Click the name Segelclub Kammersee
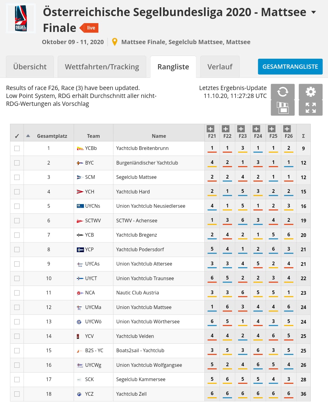 pyautogui.click(x=141, y=380)
